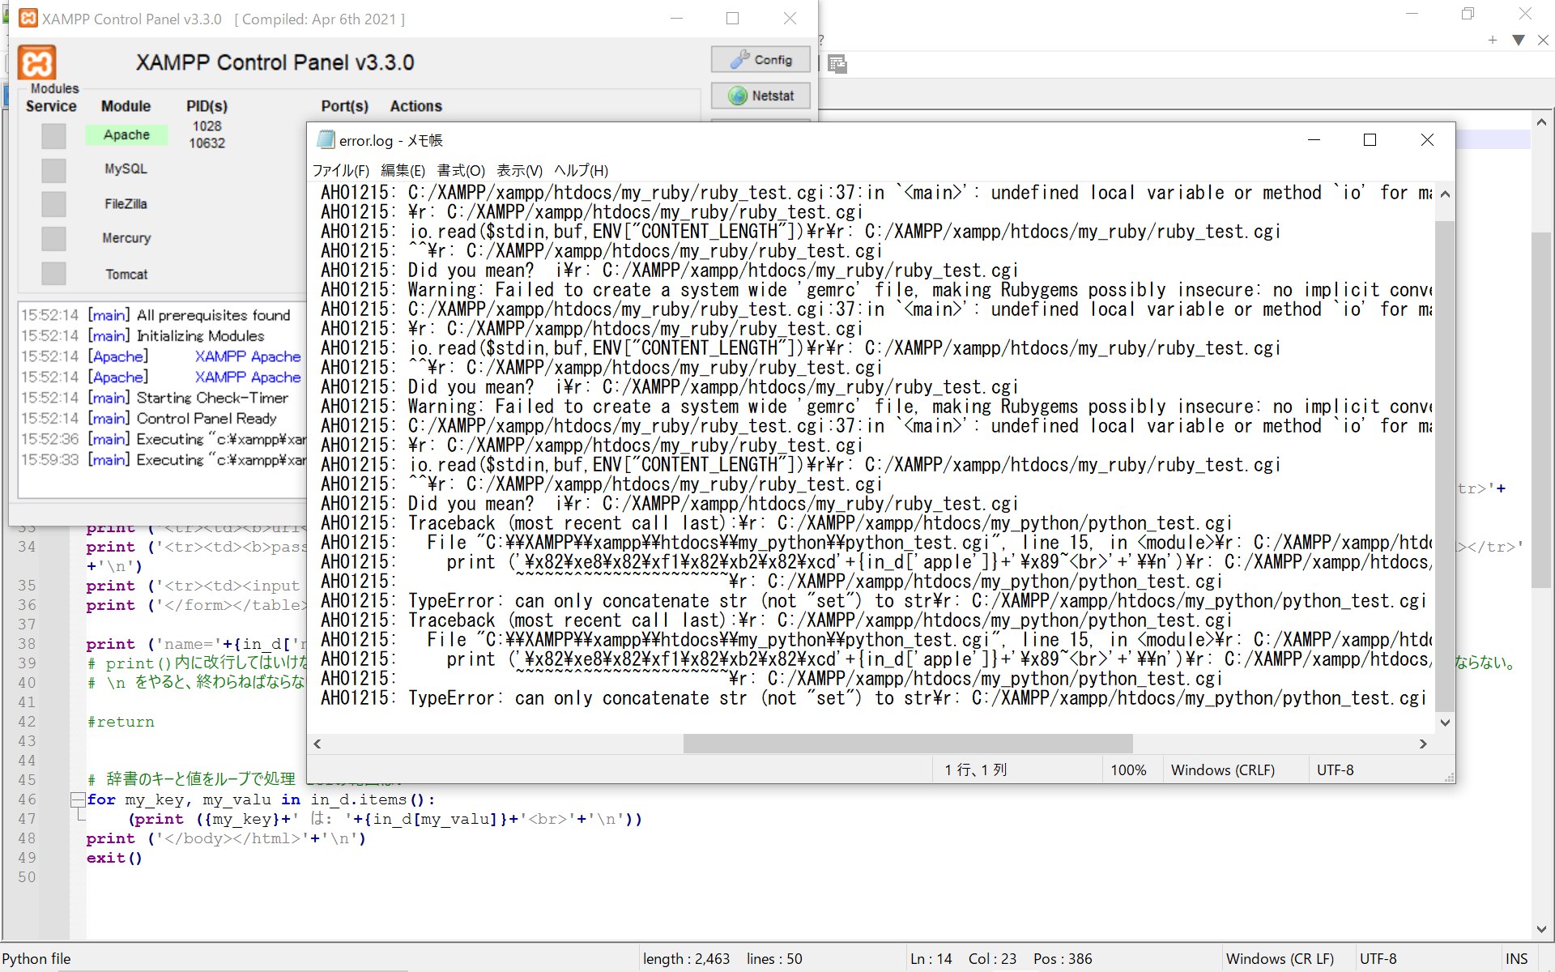Click the MySQL module label
Image resolution: width=1555 pixels, height=972 pixels.
pyautogui.click(x=126, y=169)
